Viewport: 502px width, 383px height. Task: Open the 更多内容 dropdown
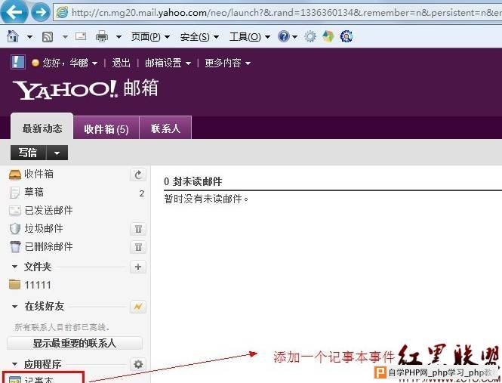(x=227, y=63)
